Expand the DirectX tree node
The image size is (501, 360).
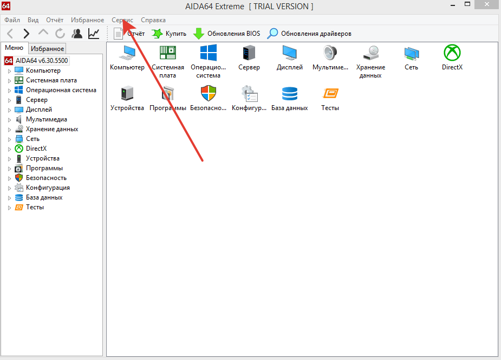coord(9,149)
